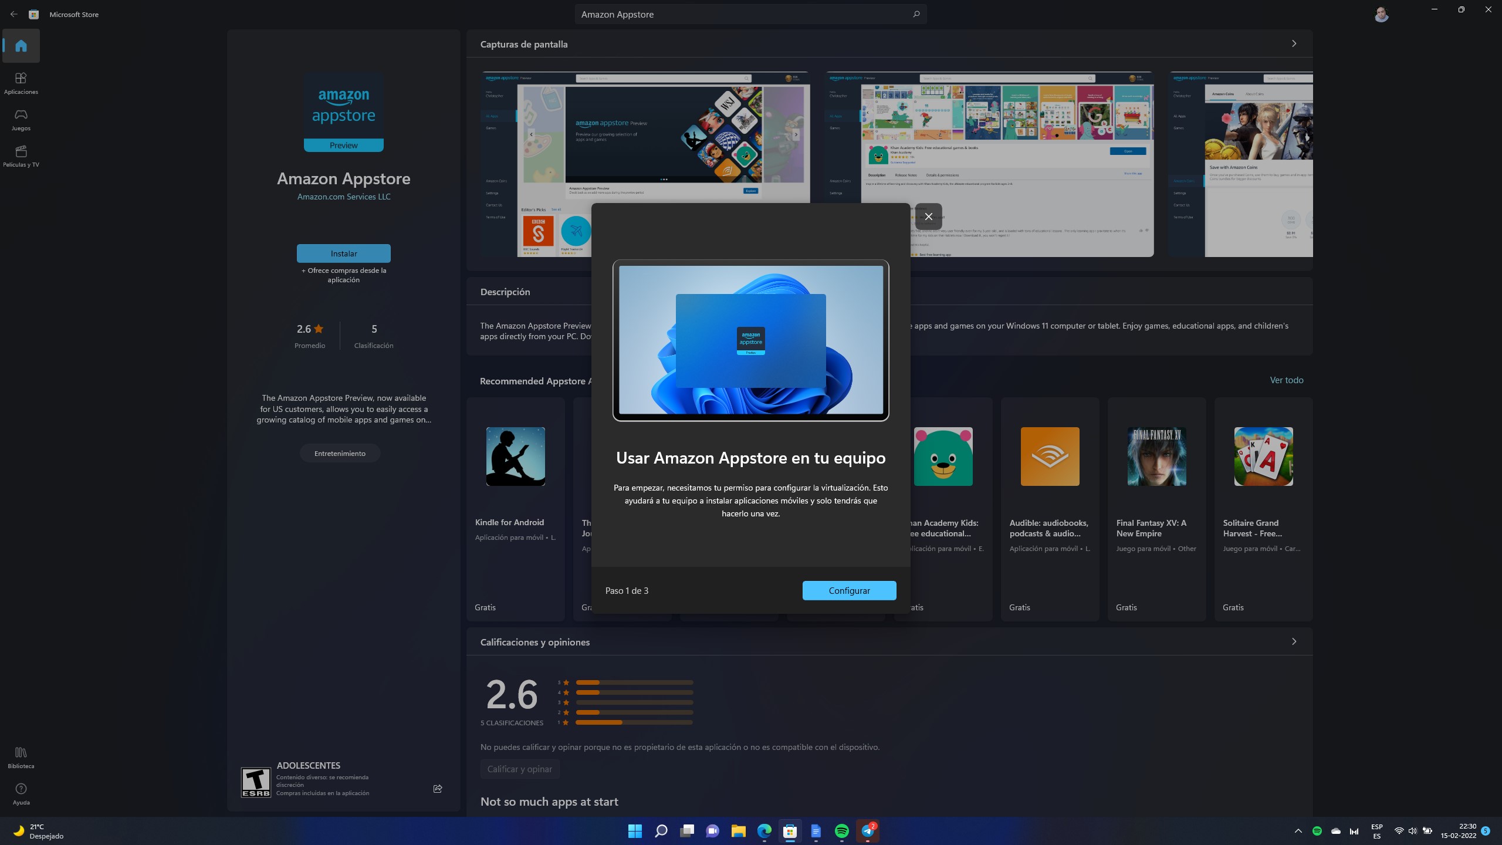
Task: Expand Calificaciones y opiniones chevron
Action: pyautogui.click(x=1294, y=641)
